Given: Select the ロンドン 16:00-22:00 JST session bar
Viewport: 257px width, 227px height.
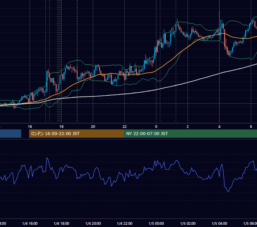Looking at the screenshot, I should [76, 134].
